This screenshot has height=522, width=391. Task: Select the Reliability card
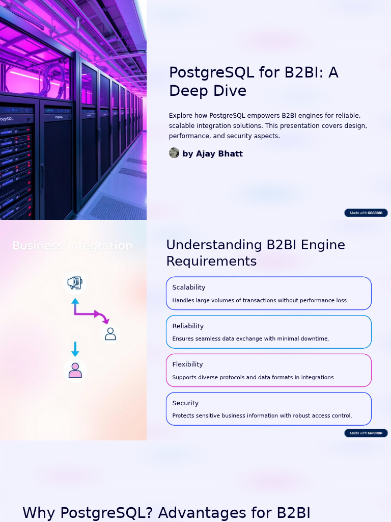269,332
